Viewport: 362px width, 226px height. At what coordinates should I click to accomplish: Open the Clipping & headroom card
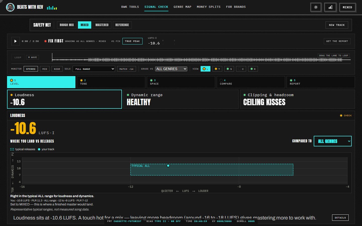pos(297,99)
